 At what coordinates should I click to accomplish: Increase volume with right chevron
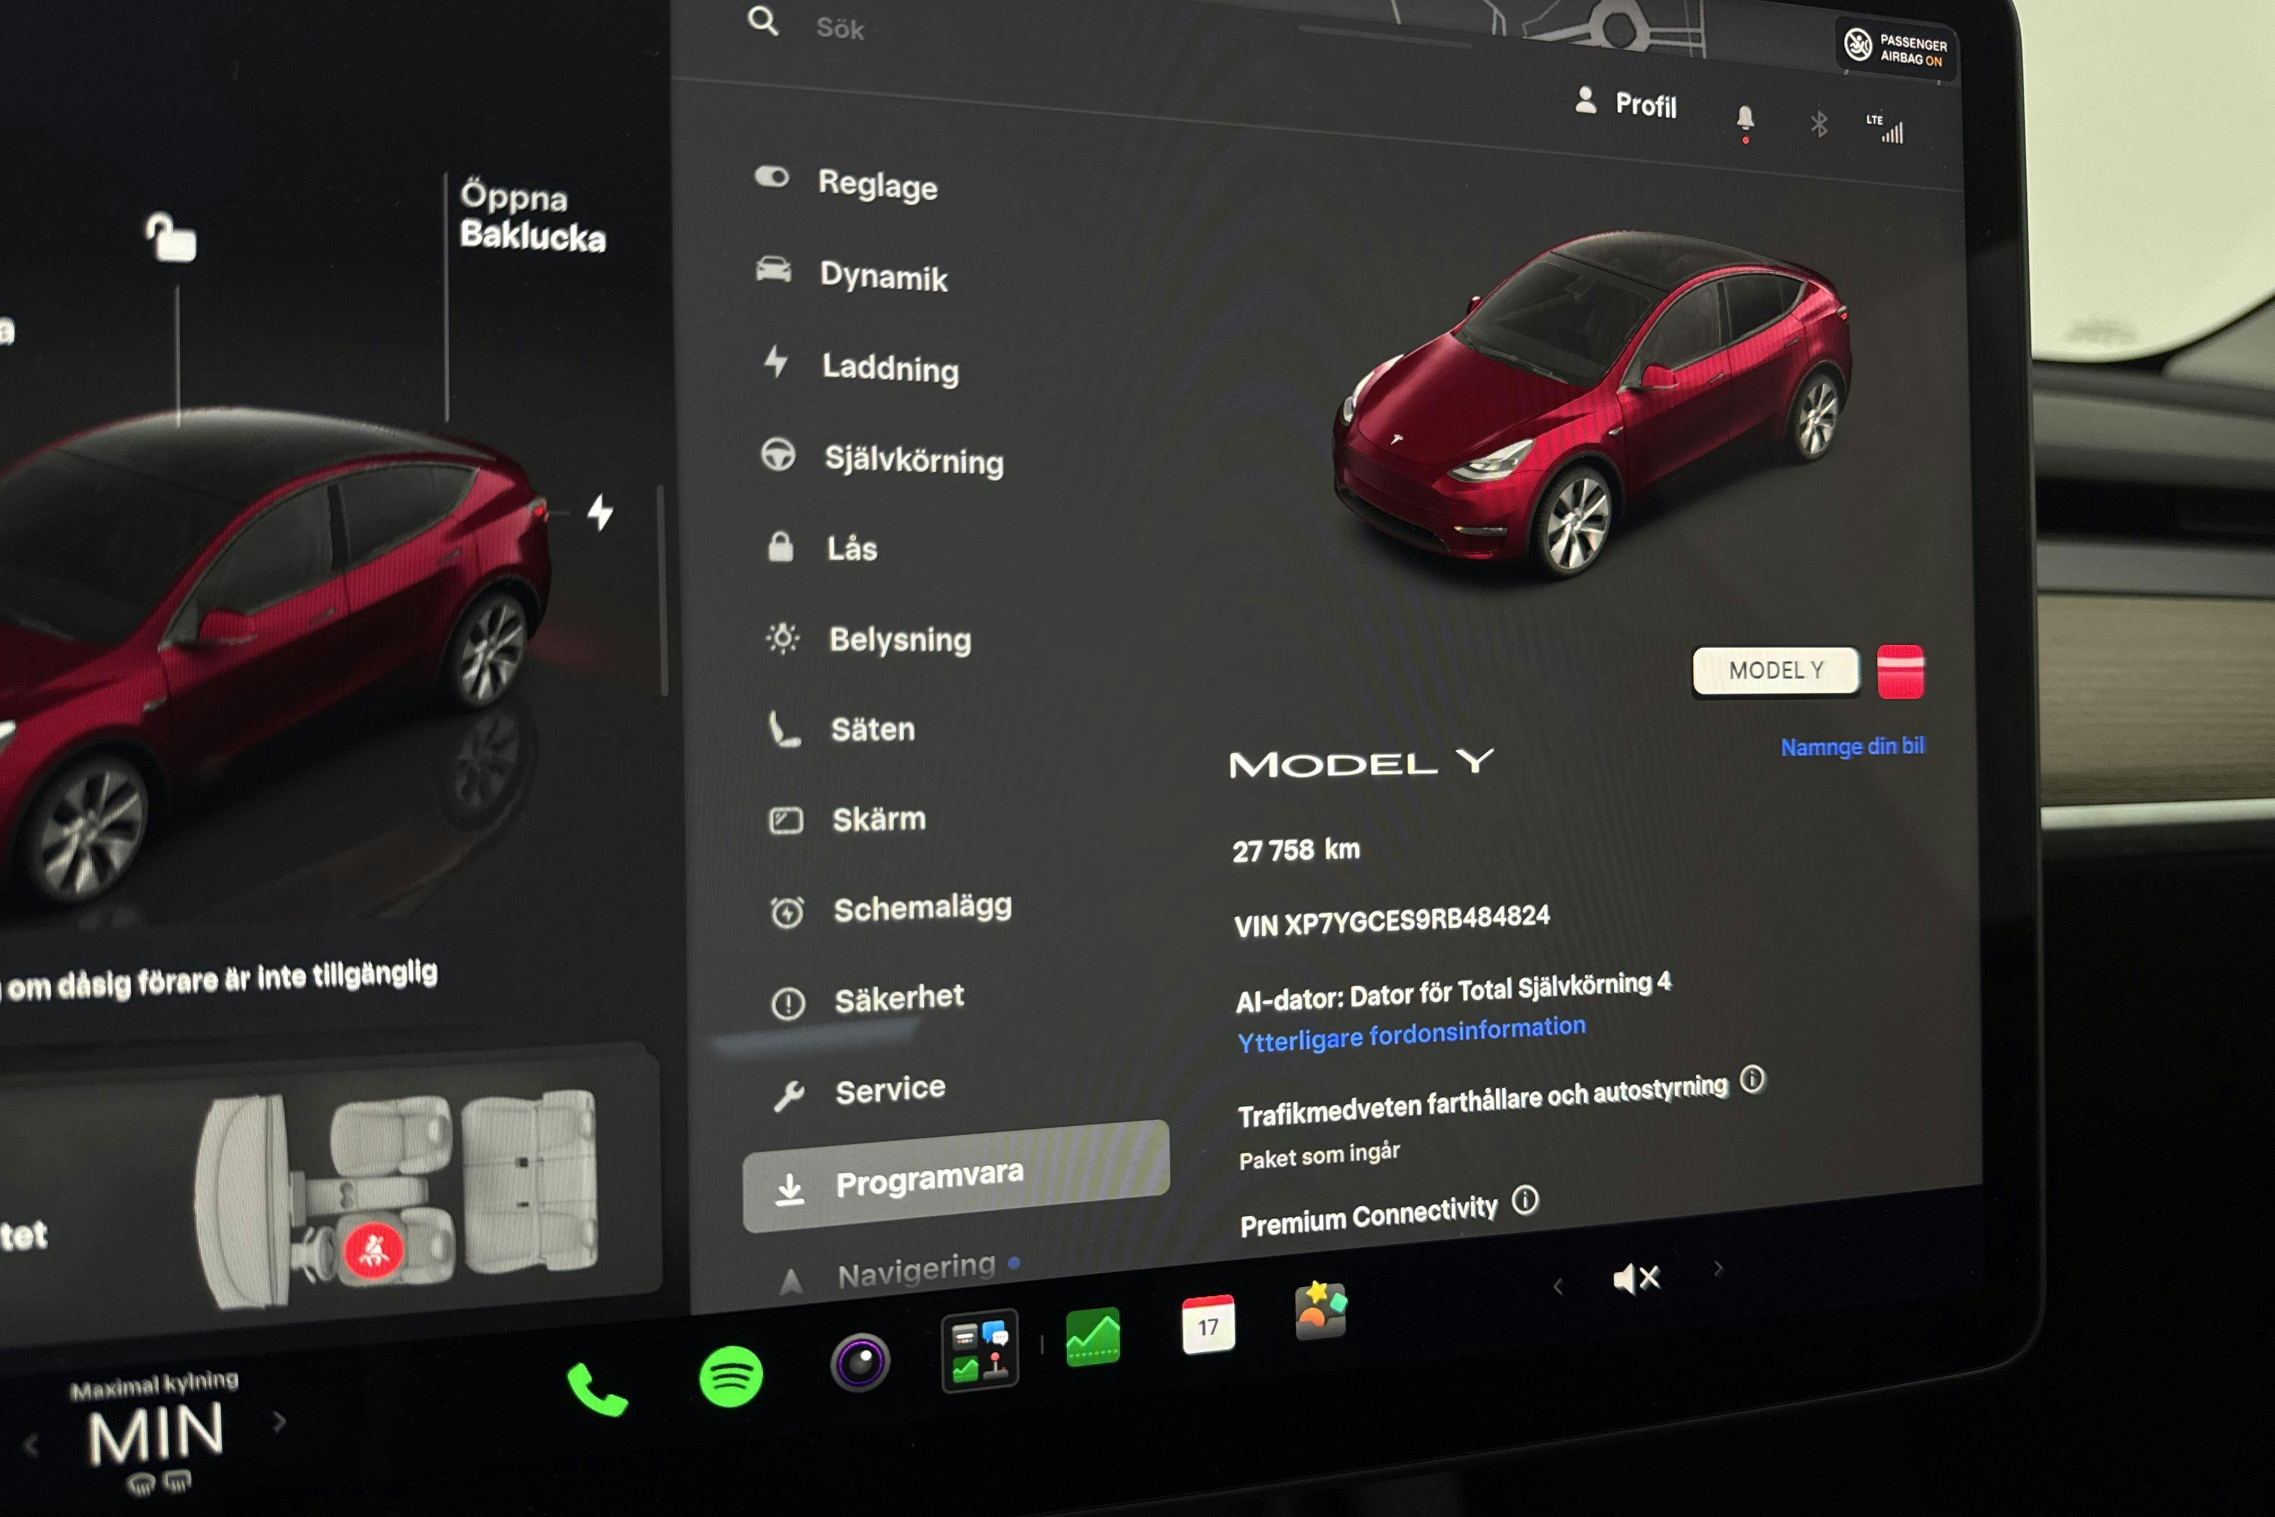[x=1718, y=1268]
